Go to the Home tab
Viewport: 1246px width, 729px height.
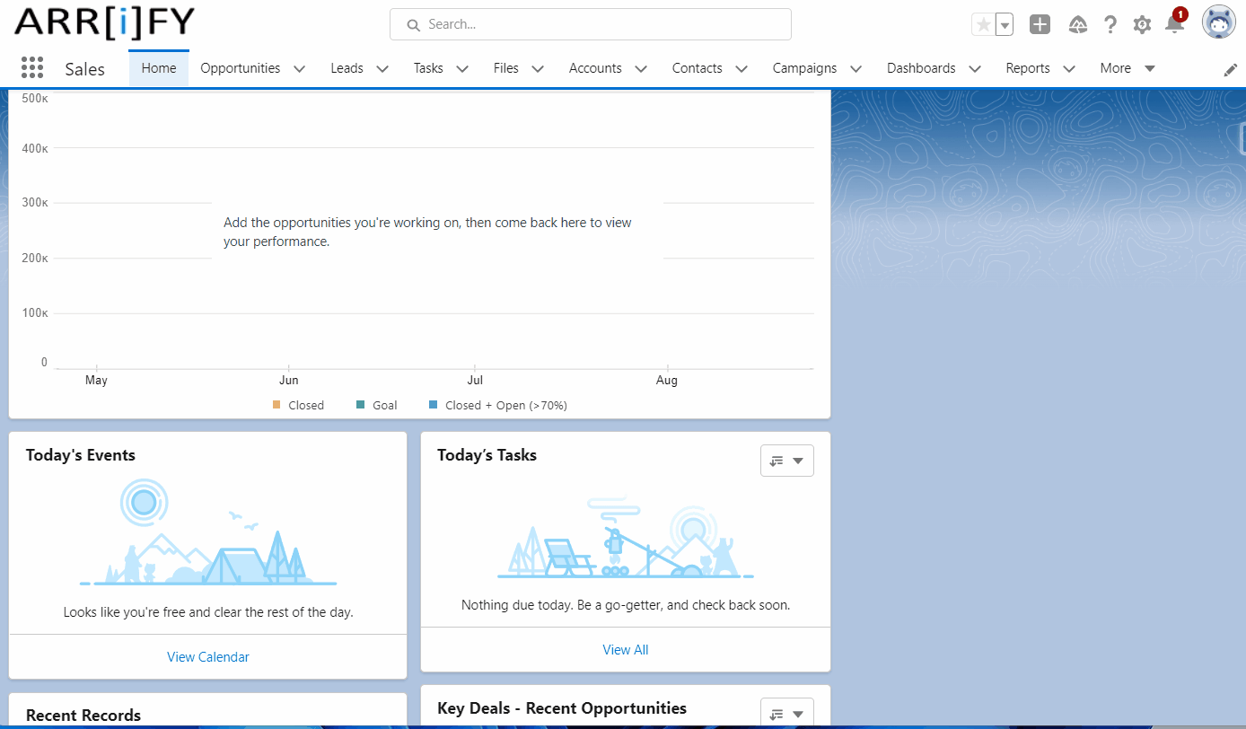159,68
